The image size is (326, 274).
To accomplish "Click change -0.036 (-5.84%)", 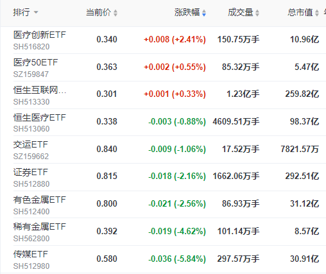I will click(177, 259).
